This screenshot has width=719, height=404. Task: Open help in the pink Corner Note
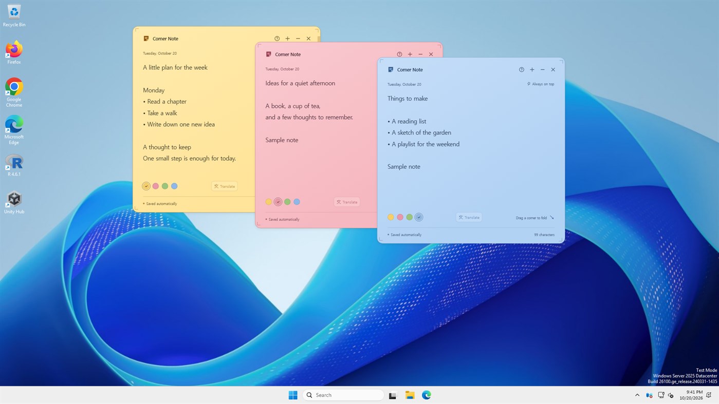tap(399, 54)
